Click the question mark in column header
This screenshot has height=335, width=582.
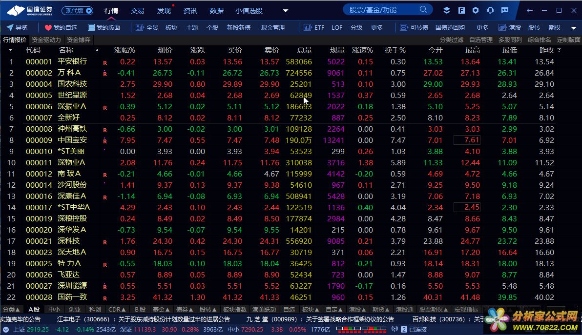[x=559, y=50]
